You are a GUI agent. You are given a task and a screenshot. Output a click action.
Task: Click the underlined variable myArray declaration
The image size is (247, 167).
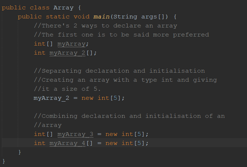[x=71, y=44]
